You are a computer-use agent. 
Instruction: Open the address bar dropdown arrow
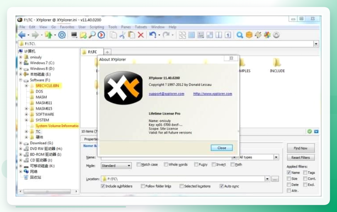(x=316, y=44)
